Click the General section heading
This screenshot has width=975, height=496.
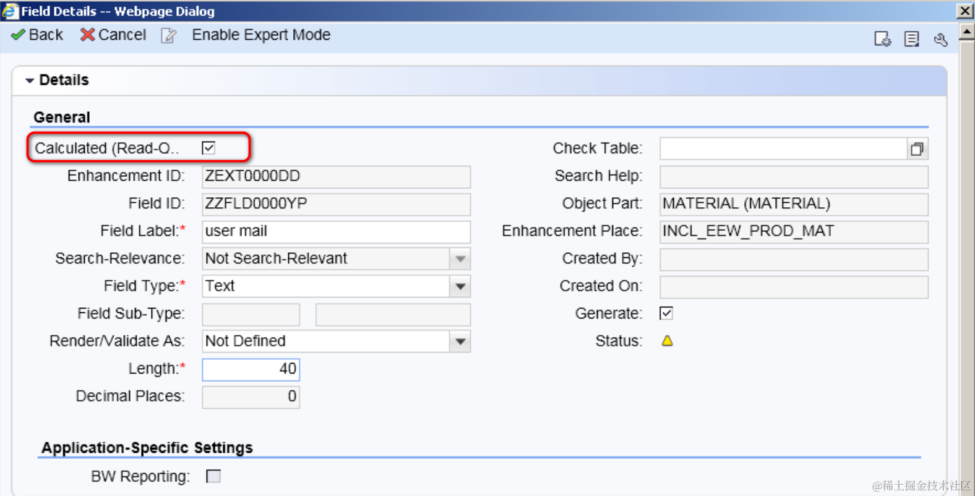62,118
